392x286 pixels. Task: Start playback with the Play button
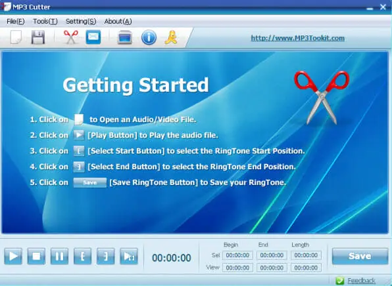pyautogui.click(x=13, y=256)
